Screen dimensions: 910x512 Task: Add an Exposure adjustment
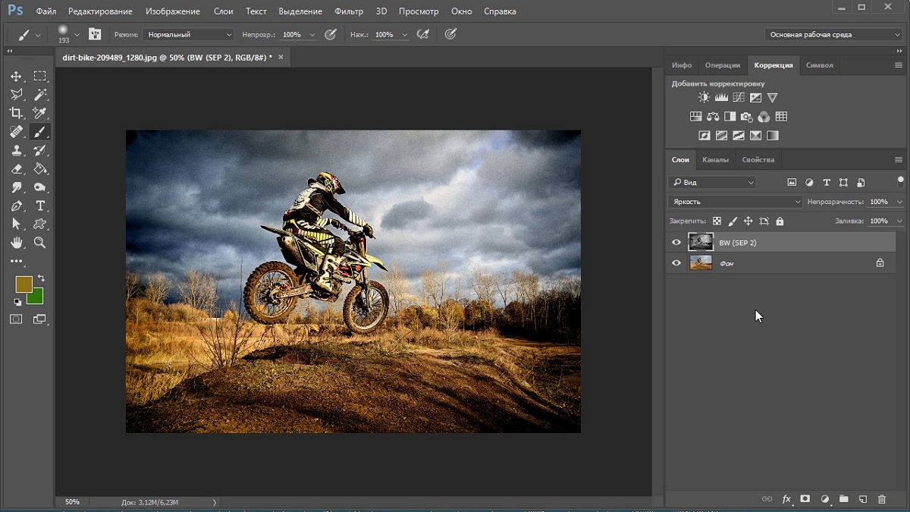click(x=755, y=98)
